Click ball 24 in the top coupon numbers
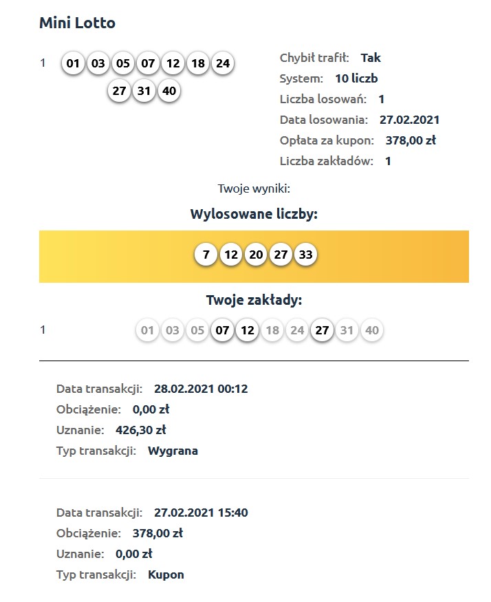The width and height of the screenshot is (491, 602). [222, 64]
